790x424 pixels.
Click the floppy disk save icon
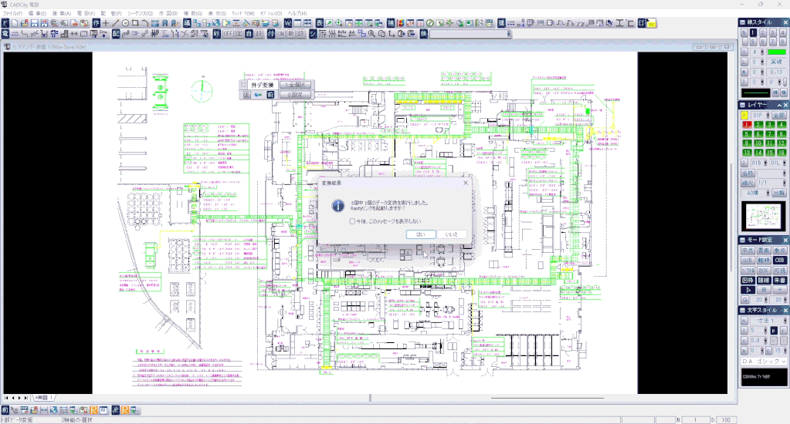click(34, 23)
